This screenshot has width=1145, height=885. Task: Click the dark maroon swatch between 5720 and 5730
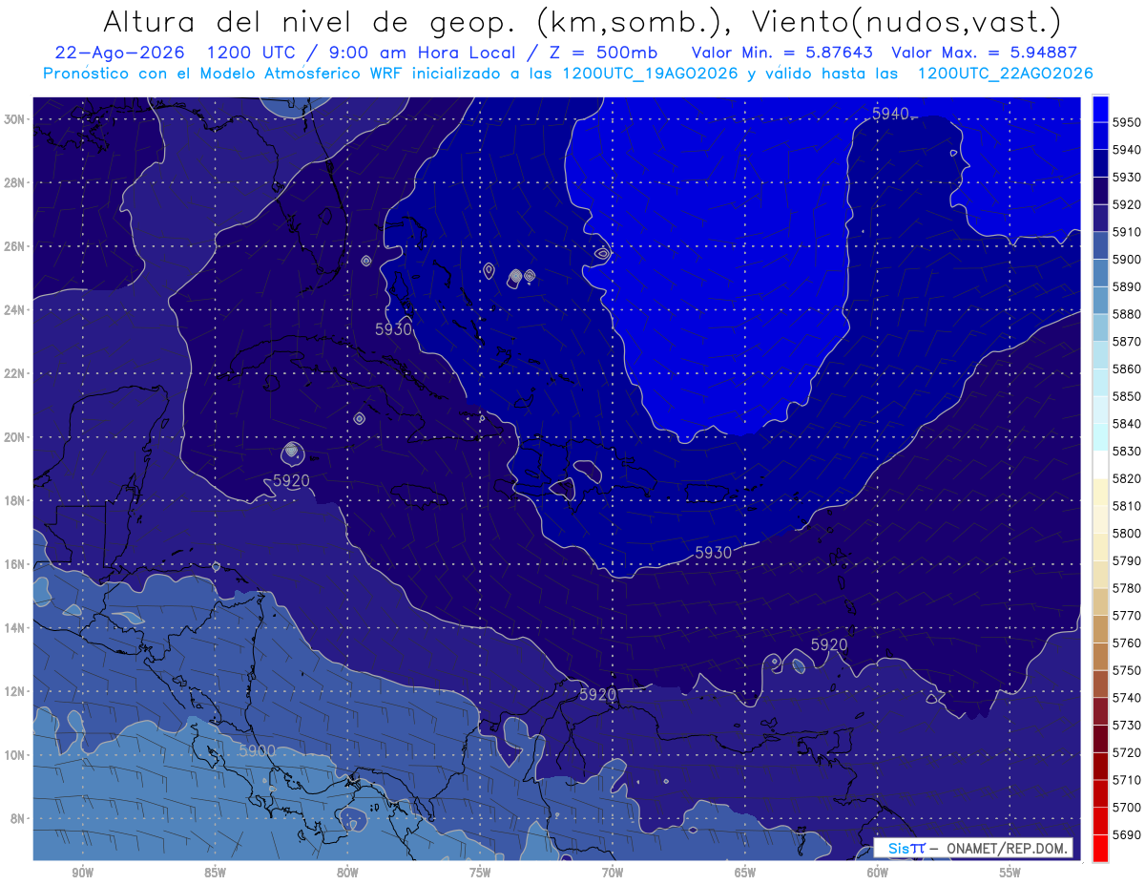tap(1100, 738)
